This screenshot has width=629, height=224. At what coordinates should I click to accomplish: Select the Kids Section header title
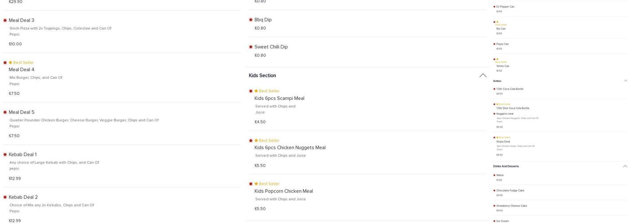pos(262,76)
